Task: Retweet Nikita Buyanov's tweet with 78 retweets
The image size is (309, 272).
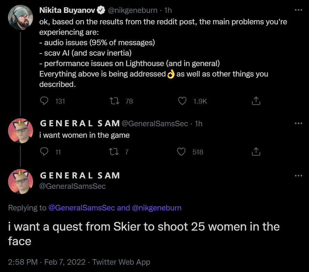Action: coord(114,101)
